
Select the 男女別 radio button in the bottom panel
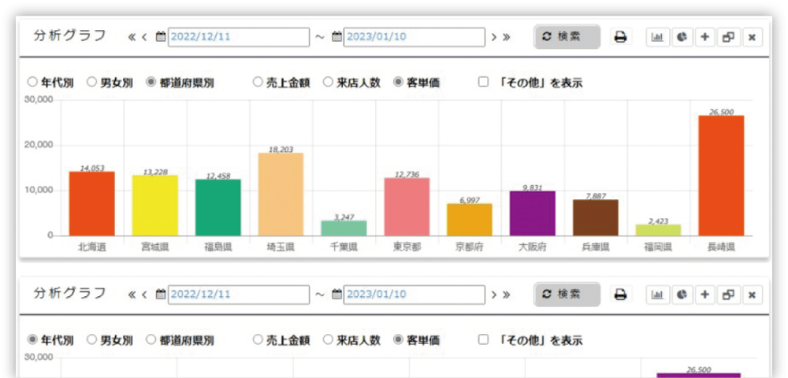point(91,340)
